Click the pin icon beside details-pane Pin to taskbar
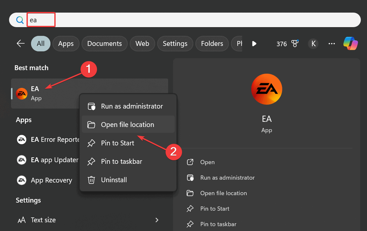The image size is (367, 231). pos(190,224)
